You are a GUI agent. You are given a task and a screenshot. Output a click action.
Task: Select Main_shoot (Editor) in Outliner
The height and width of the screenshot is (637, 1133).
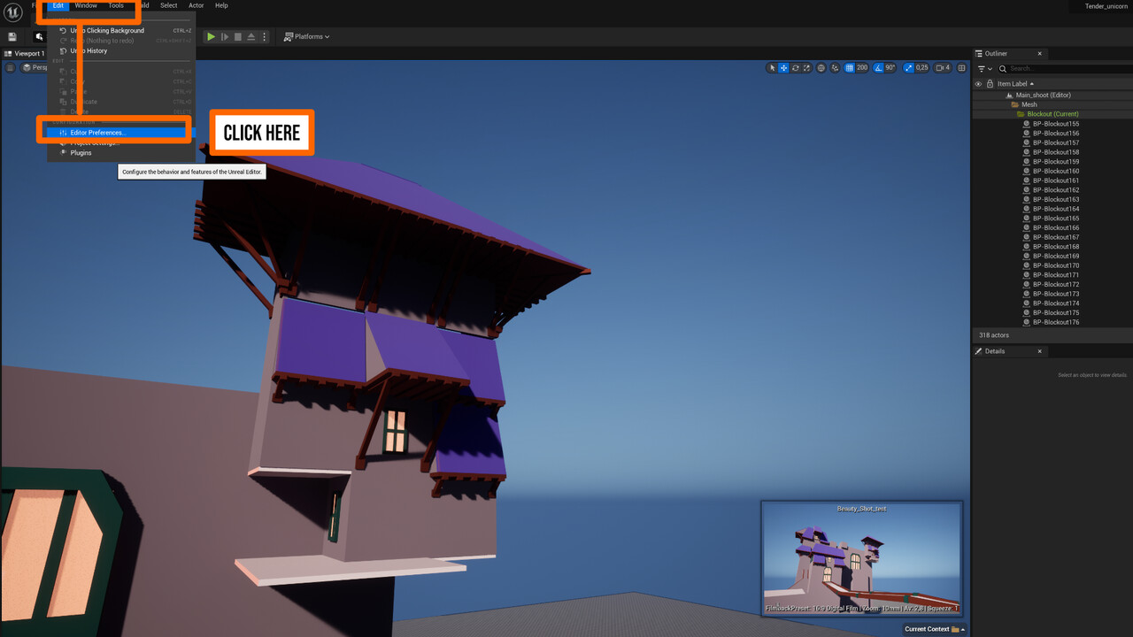pos(1043,96)
